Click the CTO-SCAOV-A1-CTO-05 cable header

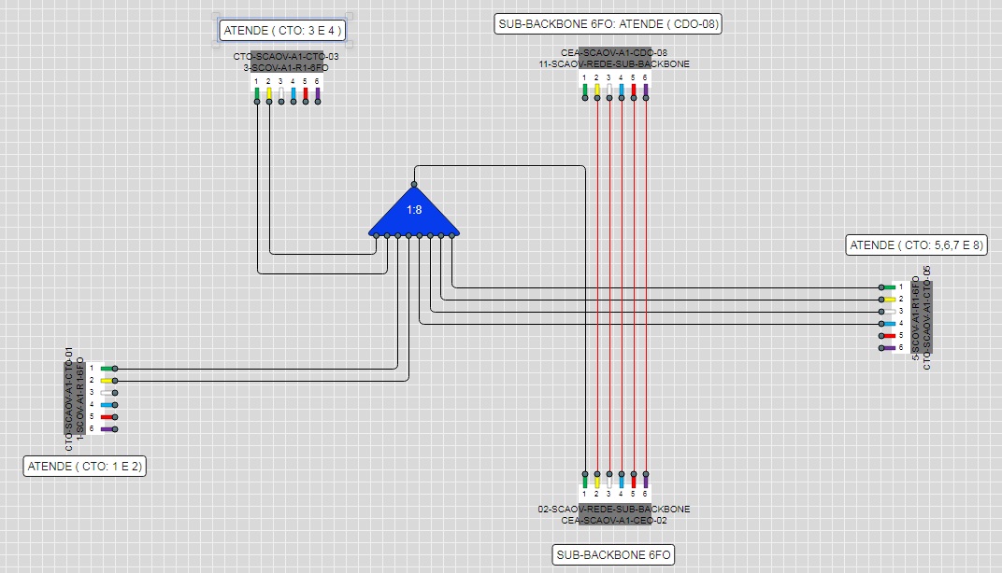pyautogui.click(x=923, y=317)
